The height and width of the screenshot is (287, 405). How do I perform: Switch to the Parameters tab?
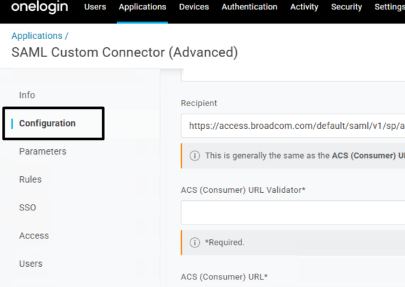42,152
